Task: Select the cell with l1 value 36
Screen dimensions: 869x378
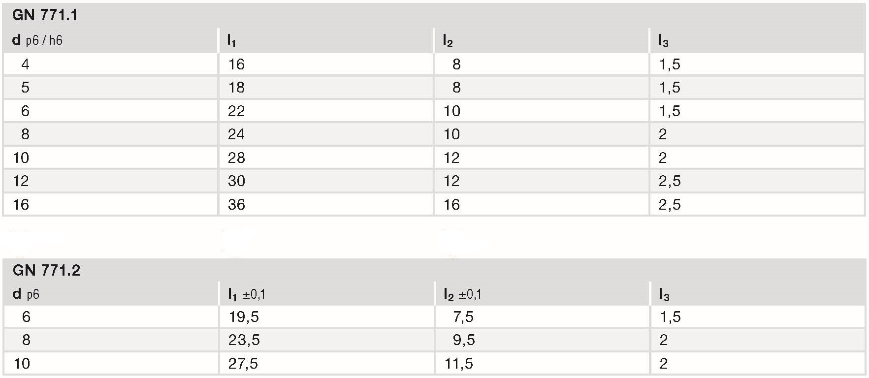Action: [x=236, y=205]
